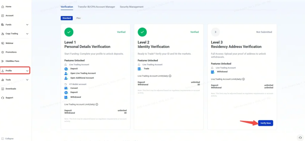The width and height of the screenshot is (305, 141).
Task: Click the Collapse sidebar icon
Action: (2, 139)
